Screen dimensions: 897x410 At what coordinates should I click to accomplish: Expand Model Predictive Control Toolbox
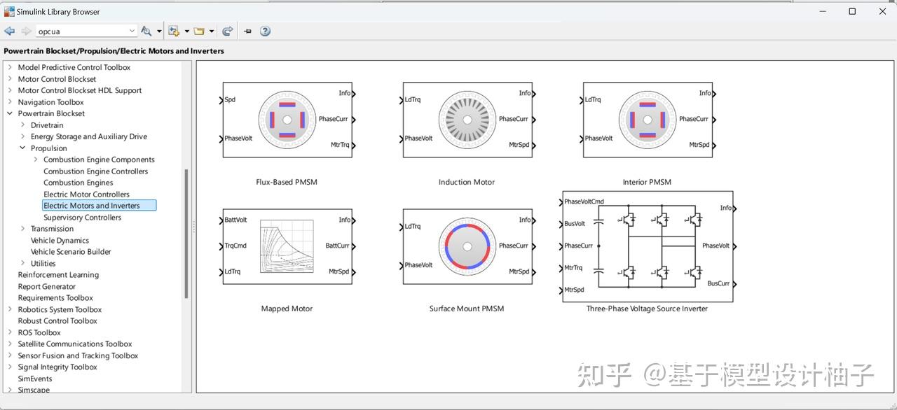point(10,67)
